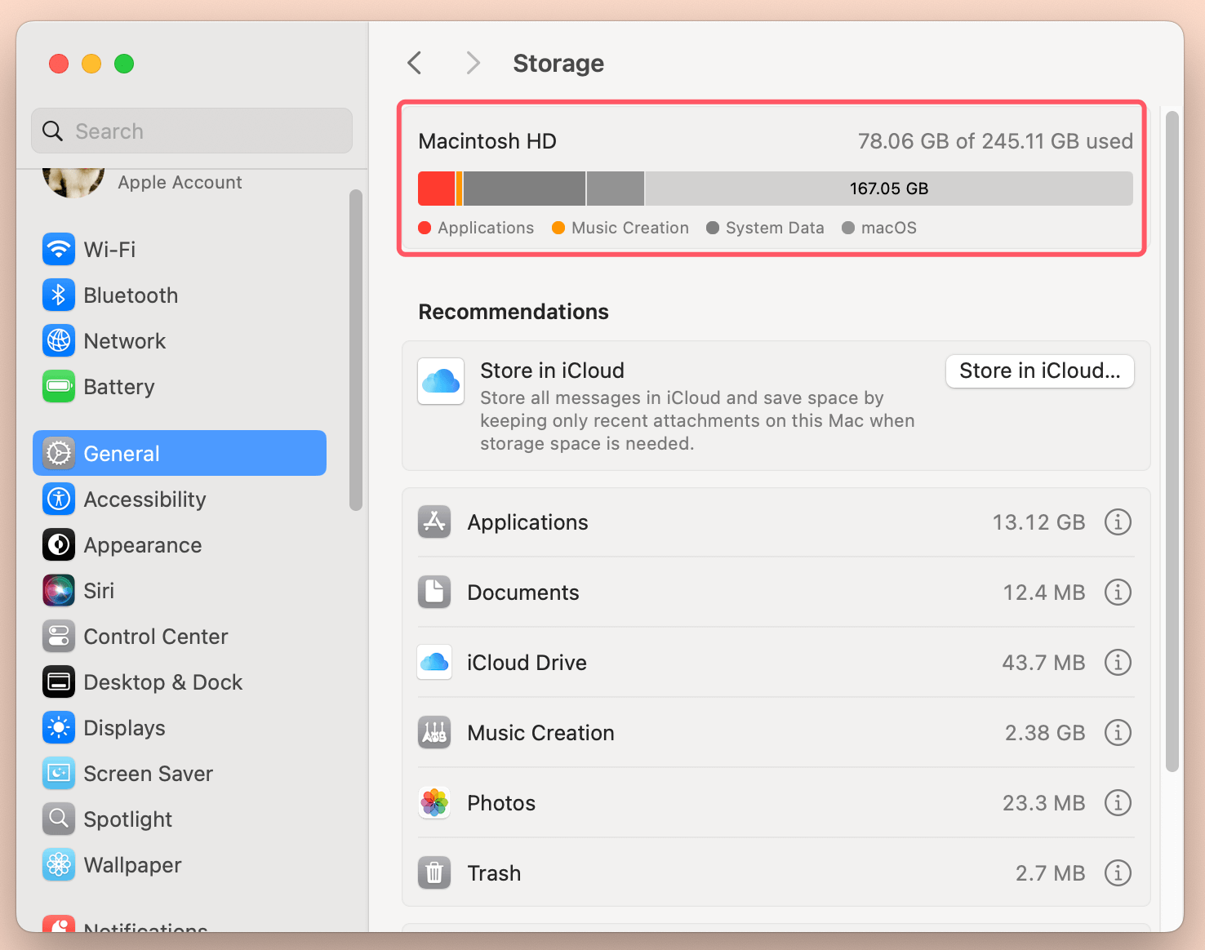Click the main pane vertical scrollbar
The height and width of the screenshot is (950, 1205).
click(x=1172, y=442)
